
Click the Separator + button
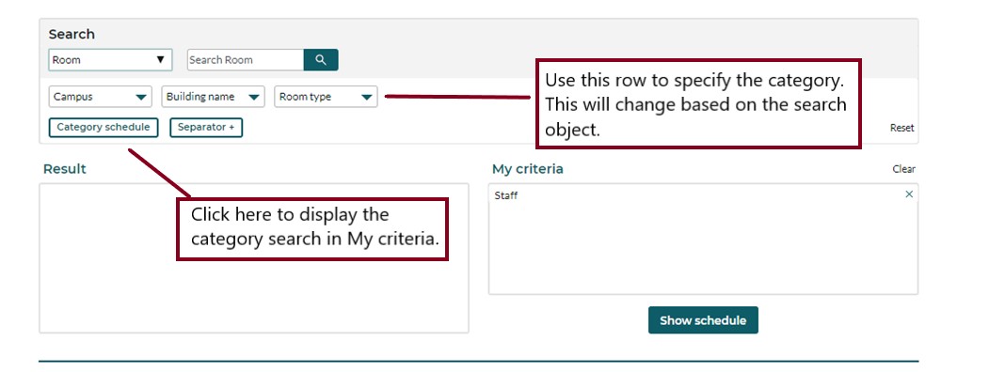206,128
